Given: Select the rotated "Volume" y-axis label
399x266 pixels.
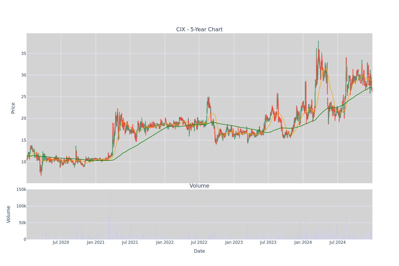Looking at the screenshot, I should point(9,214).
